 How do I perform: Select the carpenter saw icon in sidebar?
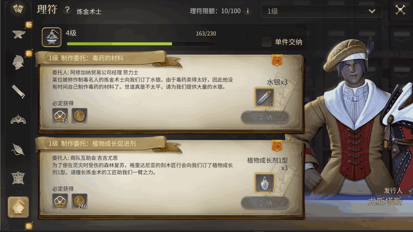pyautogui.click(x=18, y=91)
